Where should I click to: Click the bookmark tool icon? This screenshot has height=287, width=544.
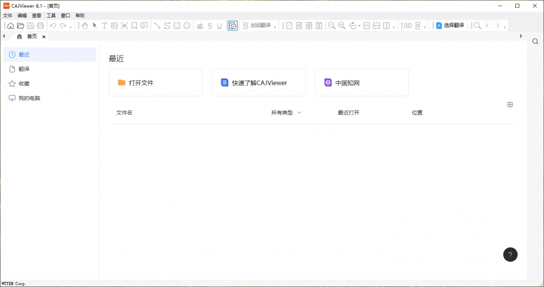[x=134, y=26]
